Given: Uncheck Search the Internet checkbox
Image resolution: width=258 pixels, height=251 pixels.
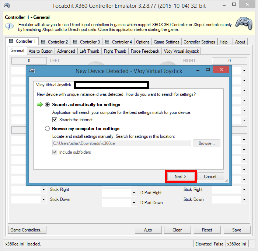Looking at the screenshot, I should tap(55, 120).
